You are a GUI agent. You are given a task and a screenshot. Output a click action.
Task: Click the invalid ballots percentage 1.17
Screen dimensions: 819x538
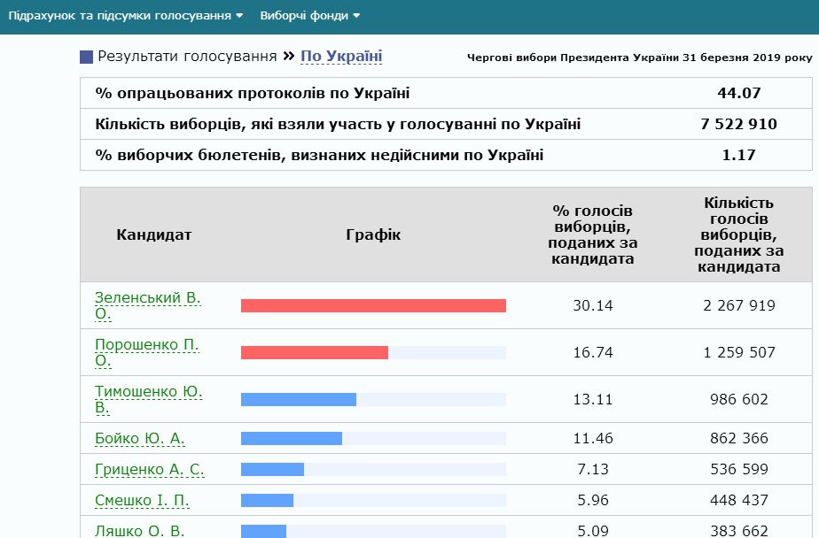739,155
